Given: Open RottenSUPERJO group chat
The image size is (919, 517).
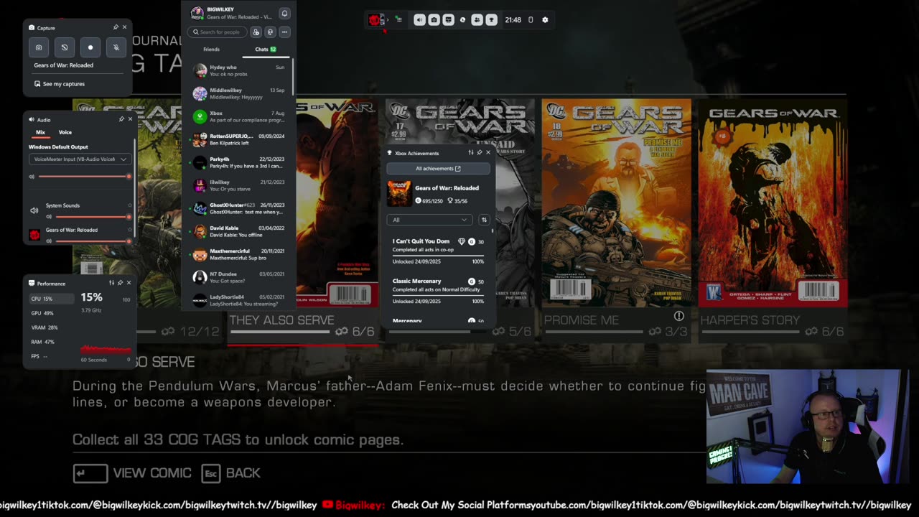Looking at the screenshot, I should [238, 139].
